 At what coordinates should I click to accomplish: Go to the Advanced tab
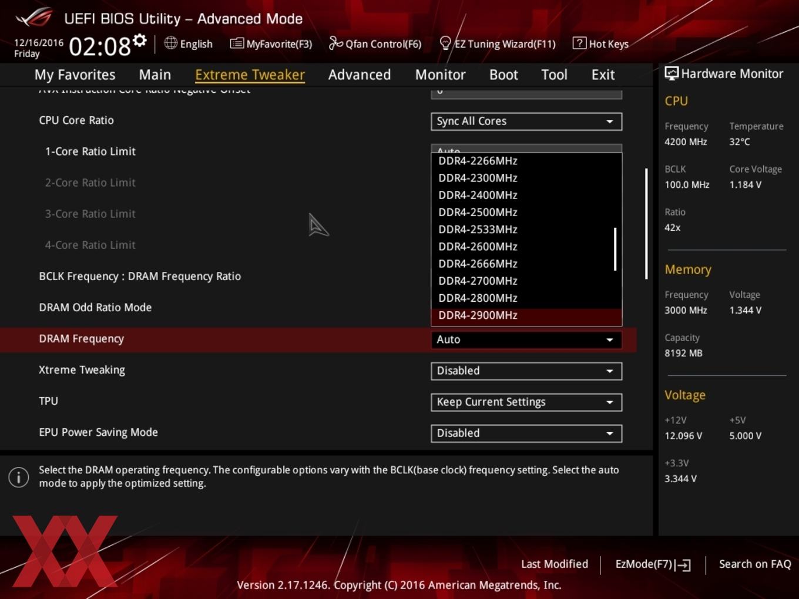click(x=360, y=75)
